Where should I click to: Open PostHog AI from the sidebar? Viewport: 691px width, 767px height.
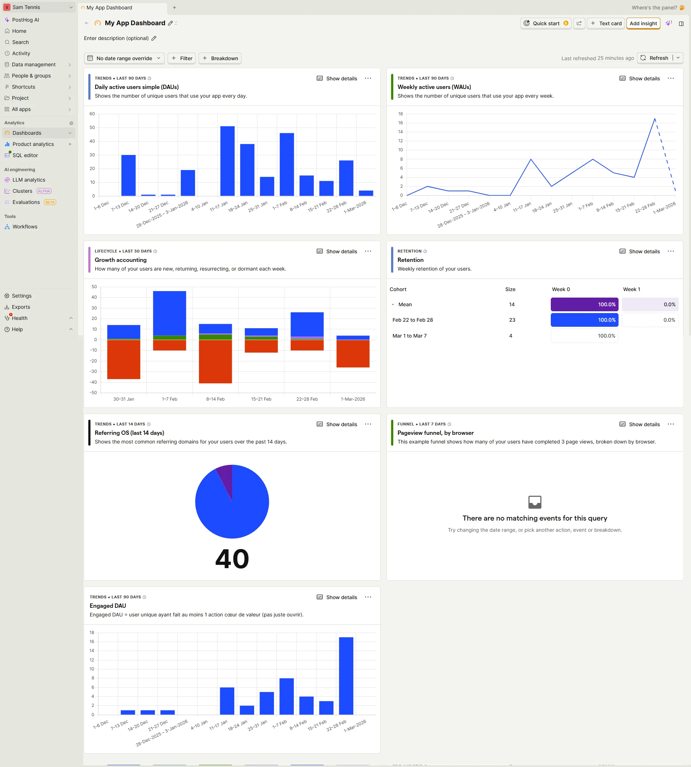[26, 20]
